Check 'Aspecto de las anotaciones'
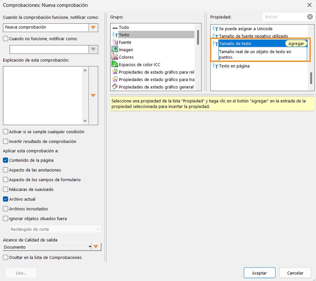 [6, 170]
